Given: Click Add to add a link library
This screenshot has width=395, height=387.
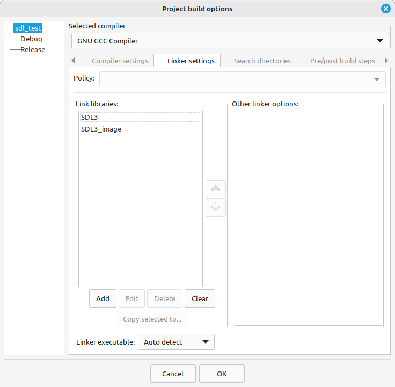Looking at the screenshot, I should [103, 298].
